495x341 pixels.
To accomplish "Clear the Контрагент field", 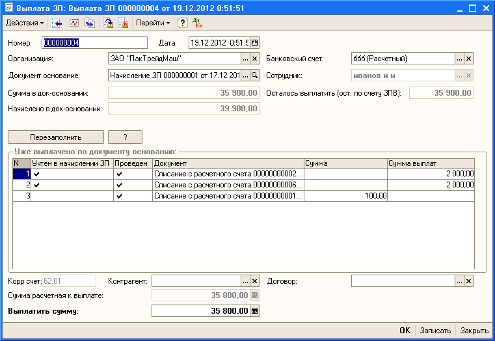I will click(255, 281).
